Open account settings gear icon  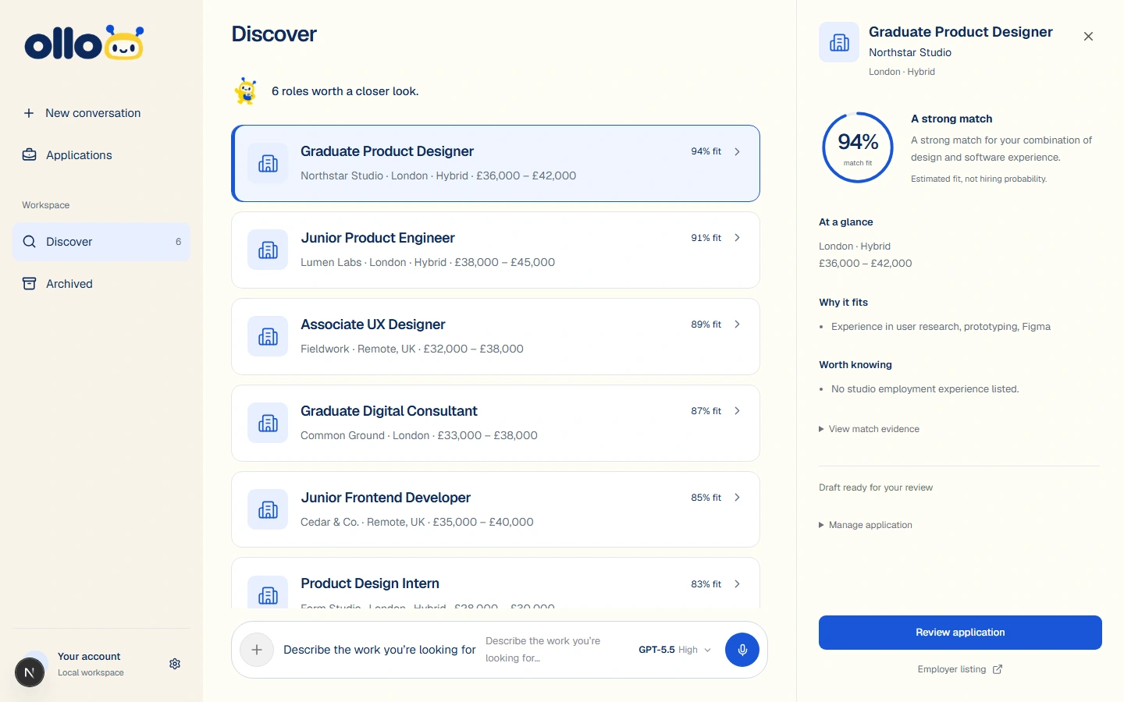click(x=175, y=664)
